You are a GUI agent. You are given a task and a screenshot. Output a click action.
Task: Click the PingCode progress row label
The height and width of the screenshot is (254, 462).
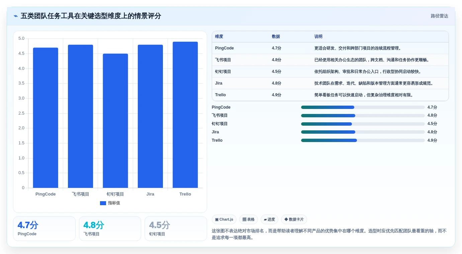click(x=221, y=107)
